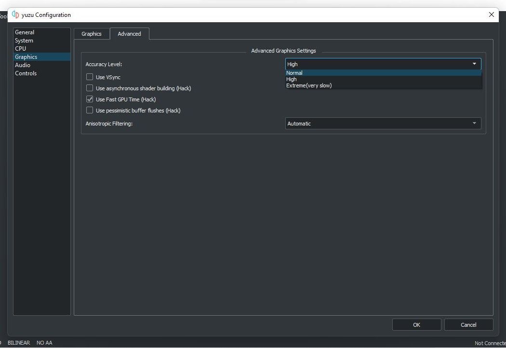Image resolution: width=506 pixels, height=348 pixels.
Task: Click the yuzu logo in the title bar
Action: point(15,14)
